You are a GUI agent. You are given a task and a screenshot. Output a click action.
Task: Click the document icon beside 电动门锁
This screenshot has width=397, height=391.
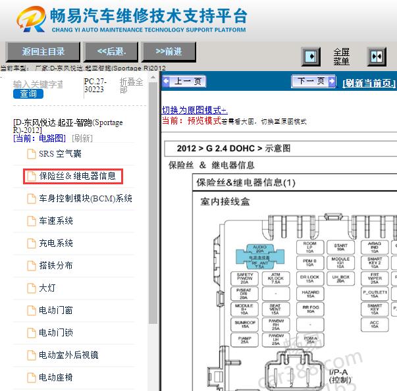pos(32,332)
